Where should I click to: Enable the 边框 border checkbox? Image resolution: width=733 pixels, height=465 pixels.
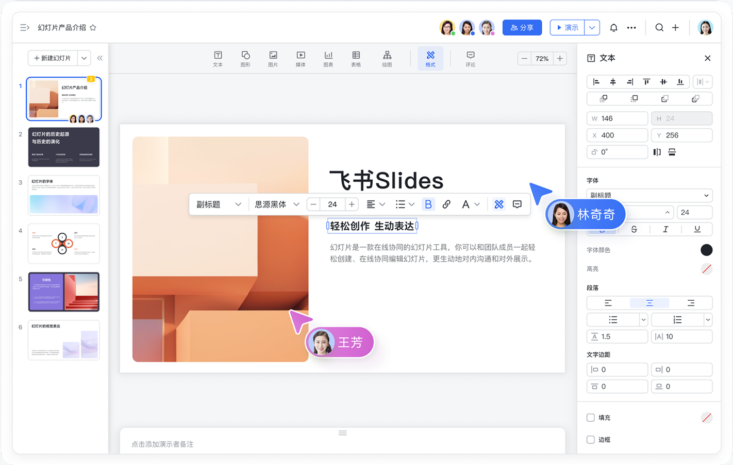pos(591,439)
